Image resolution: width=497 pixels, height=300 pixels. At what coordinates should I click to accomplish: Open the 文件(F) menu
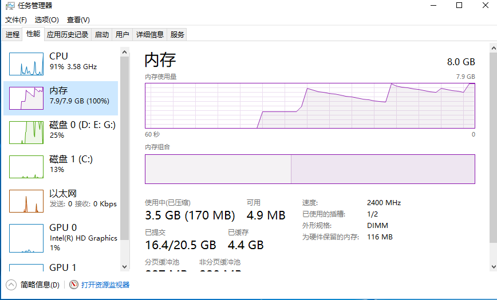click(16, 20)
